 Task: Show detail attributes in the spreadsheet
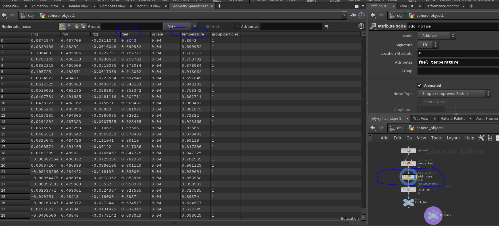[x=83, y=26]
